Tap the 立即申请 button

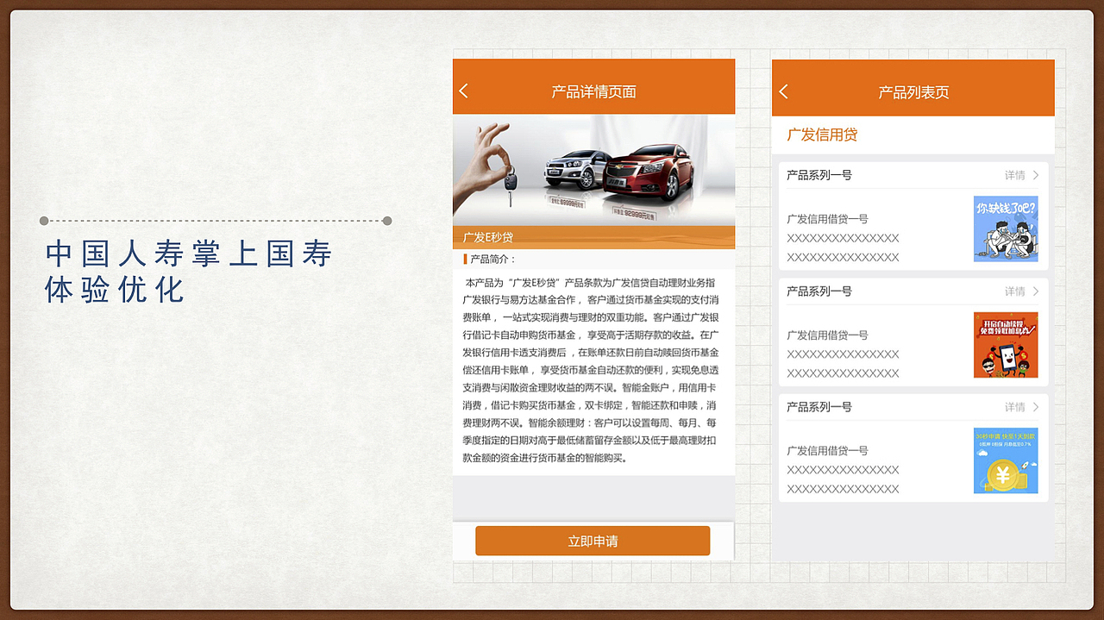593,541
